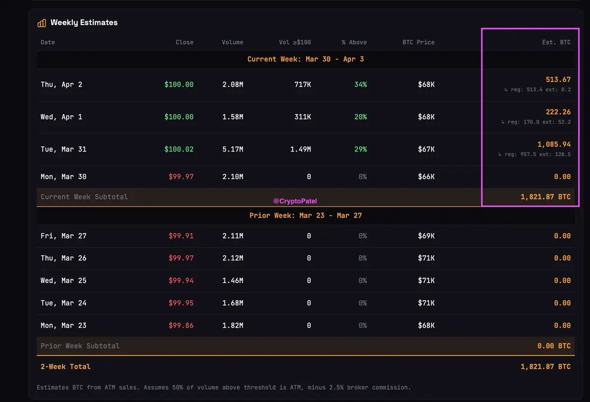Select the Volume column header
590x402 pixels.
(x=232, y=42)
